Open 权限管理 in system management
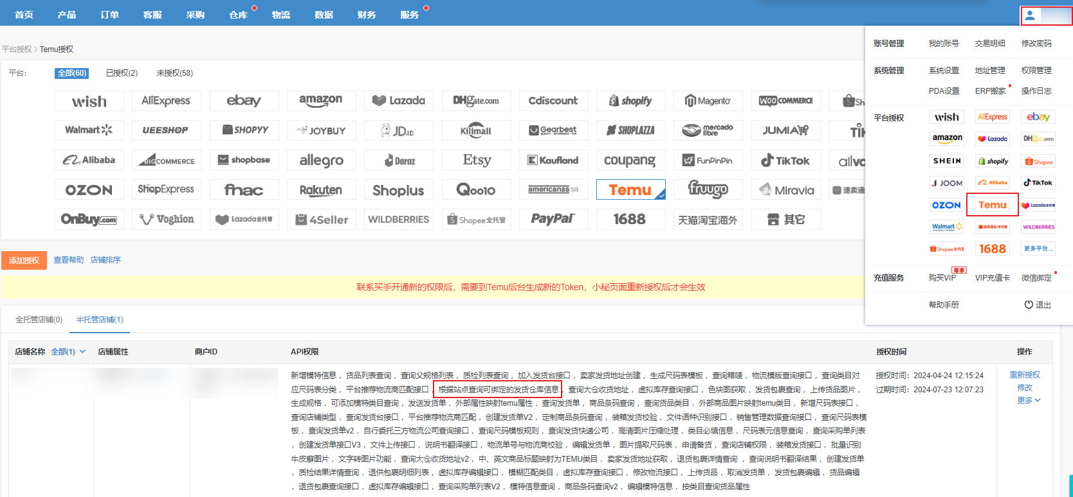Screen dimensions: 1073x497 point(1036,71)
